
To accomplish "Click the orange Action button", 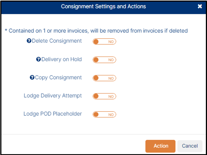I will [160, 146].
